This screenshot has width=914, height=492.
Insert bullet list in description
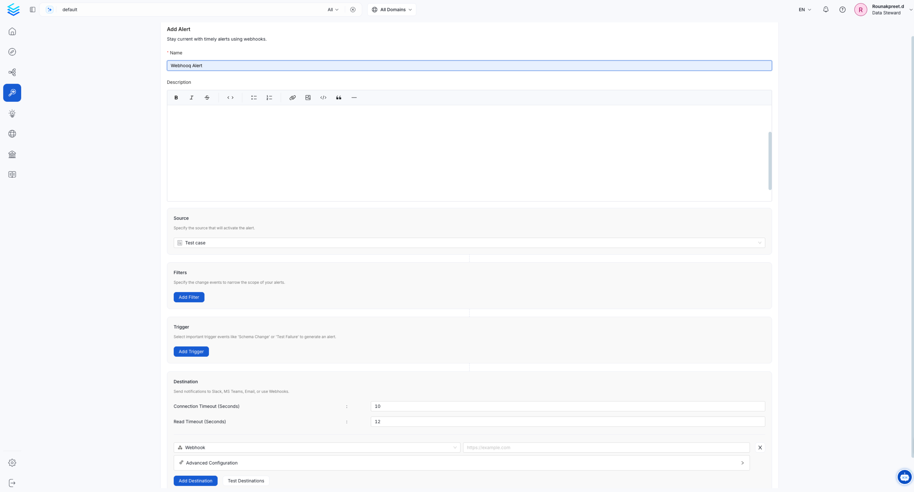pos(254,98)
